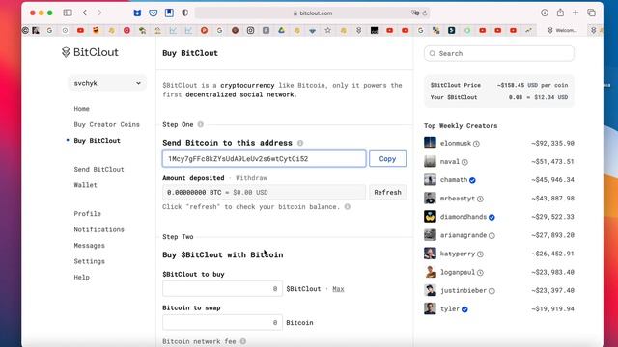Click the Bitcoin address field

coord(264,158)
